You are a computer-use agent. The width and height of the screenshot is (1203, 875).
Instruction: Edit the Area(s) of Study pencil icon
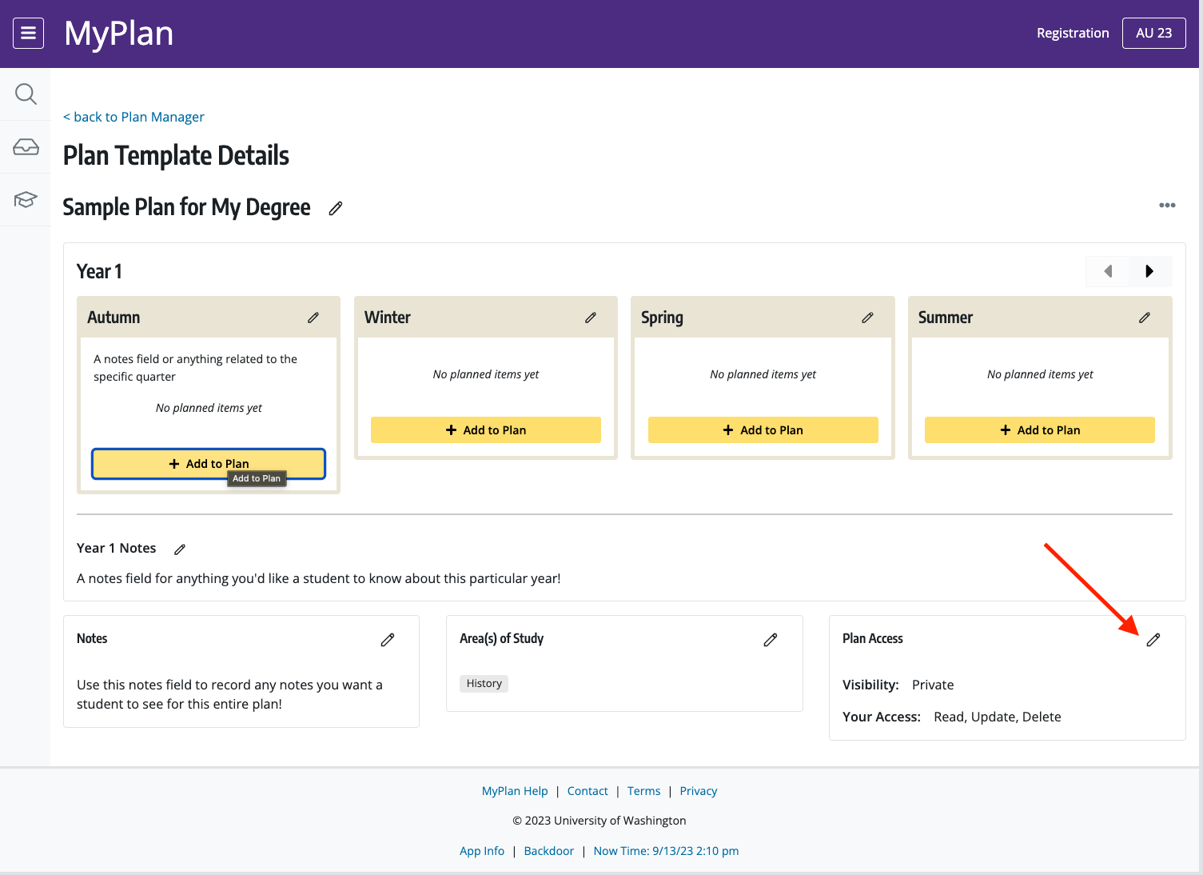pyautogui.click(x=771, y=640)
